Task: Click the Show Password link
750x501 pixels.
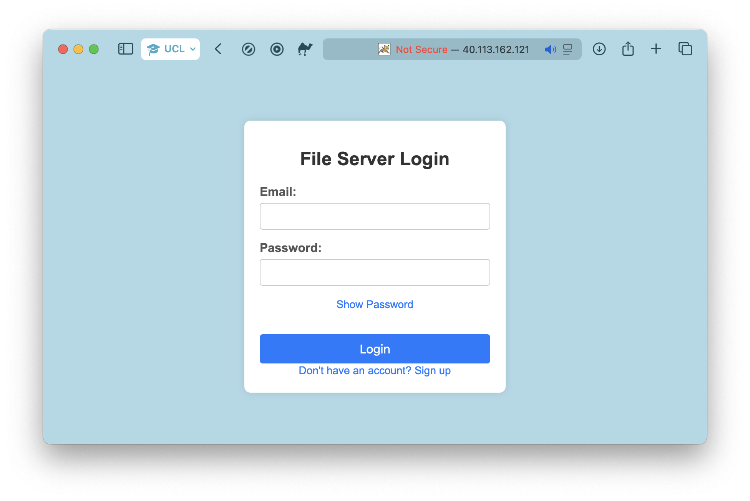Action: tap(375, 304)
